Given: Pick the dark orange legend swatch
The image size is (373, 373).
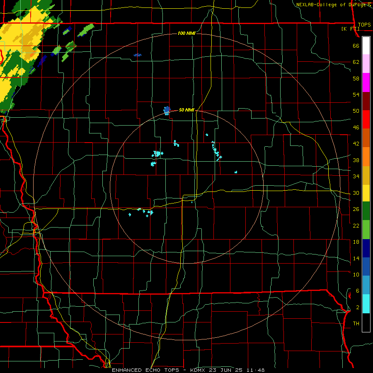Looking at the screenshot, I should point(366,138).
